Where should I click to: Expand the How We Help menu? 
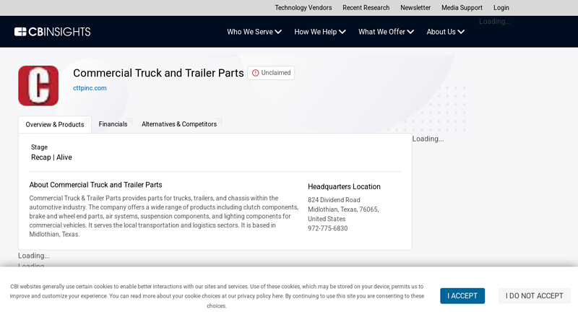[x=319, y=32]
